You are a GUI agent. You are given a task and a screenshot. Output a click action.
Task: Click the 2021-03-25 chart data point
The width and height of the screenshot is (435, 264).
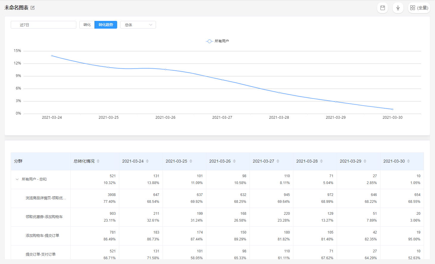(109, 67)
